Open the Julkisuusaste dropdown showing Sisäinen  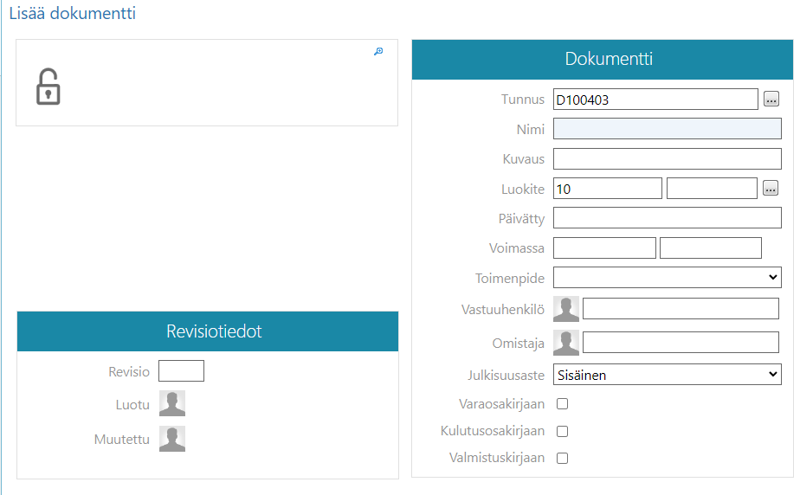click(667, 374)
